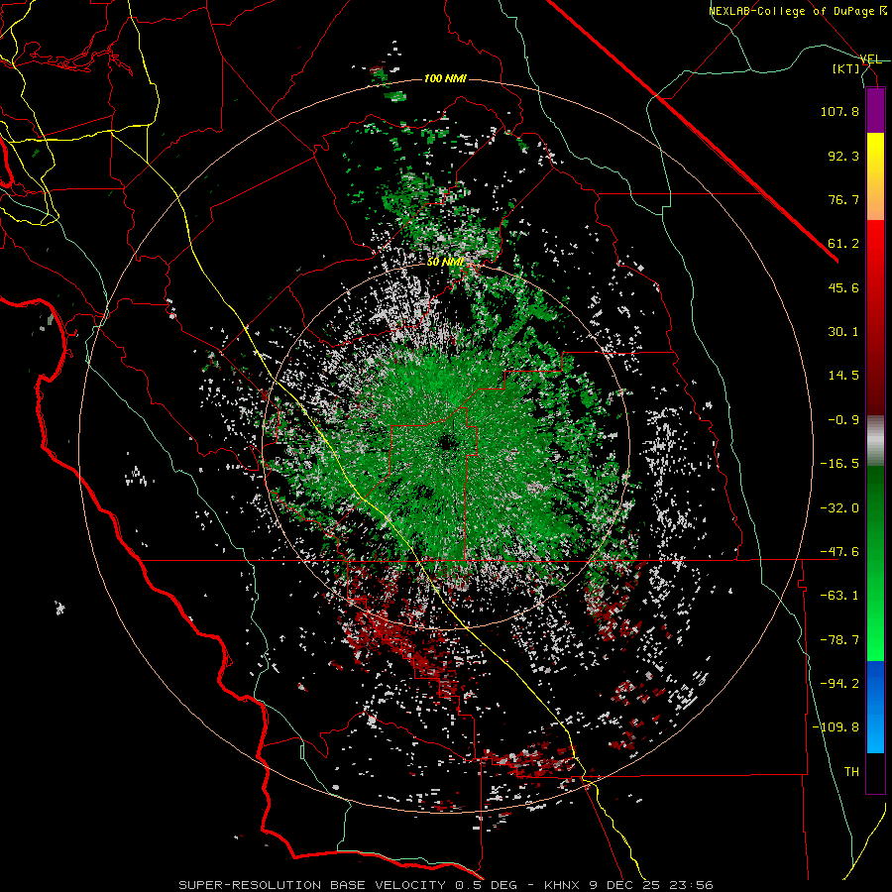
Task: Click the -47.6 velocity scale value
Action: coord(839,552)
